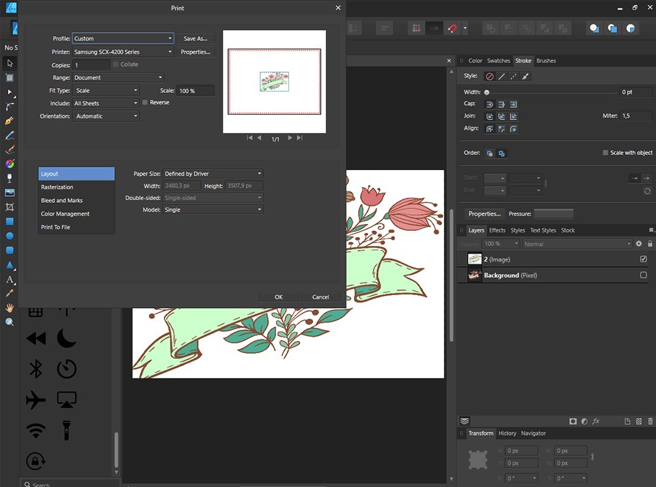
Task: Open the Paper Size dropdown
Action: (213, 173)
